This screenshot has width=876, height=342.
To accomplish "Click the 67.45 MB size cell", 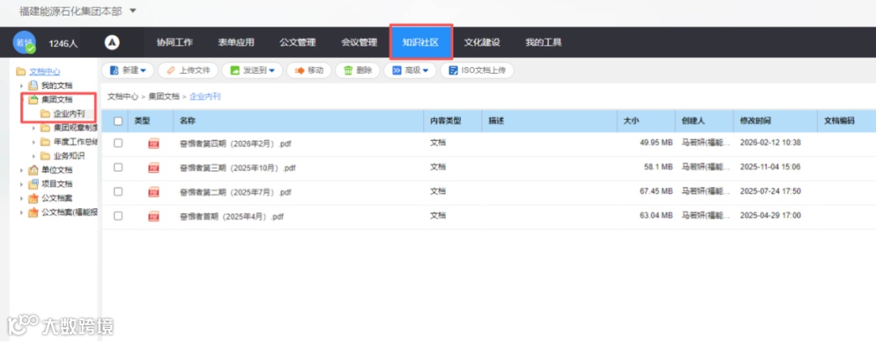I will (x=656, y=190).
